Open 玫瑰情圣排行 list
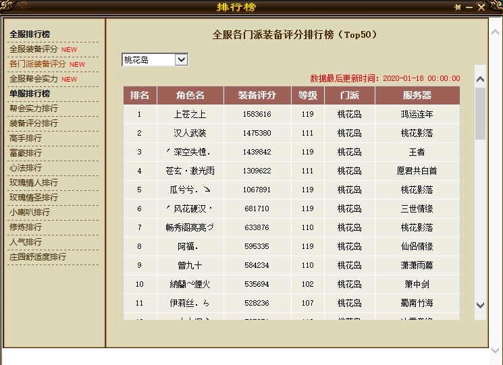Image resolution: width=503 pixels, height=365 pixels. (34, 198)
